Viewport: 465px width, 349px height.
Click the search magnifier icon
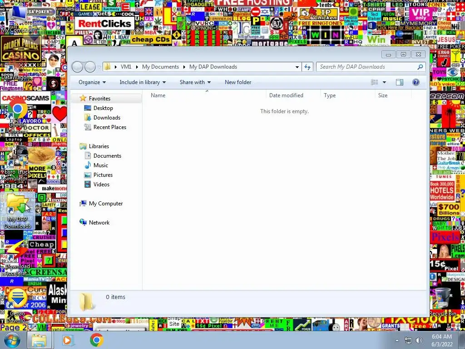click(420, 67)
